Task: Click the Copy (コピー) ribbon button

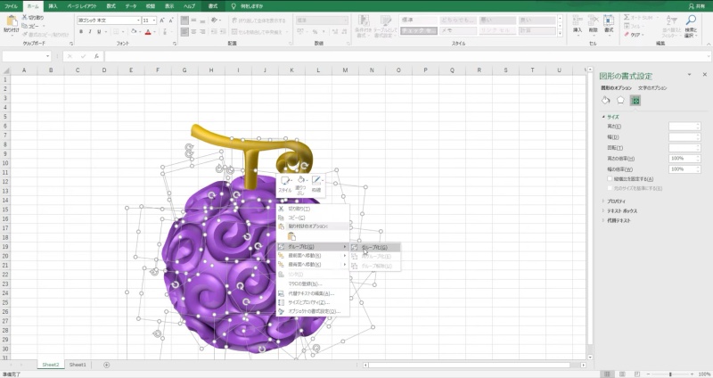Action: coord(31,26)
